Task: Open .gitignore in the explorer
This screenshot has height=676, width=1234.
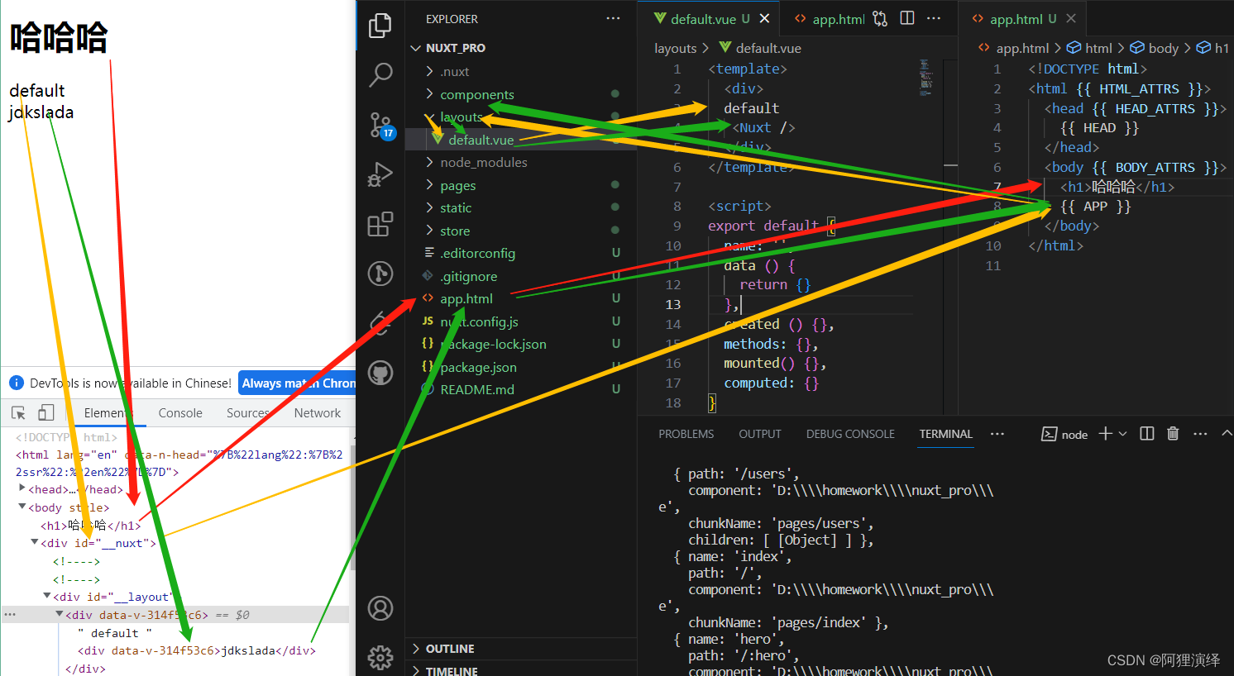Action: [x=468, y=276]
